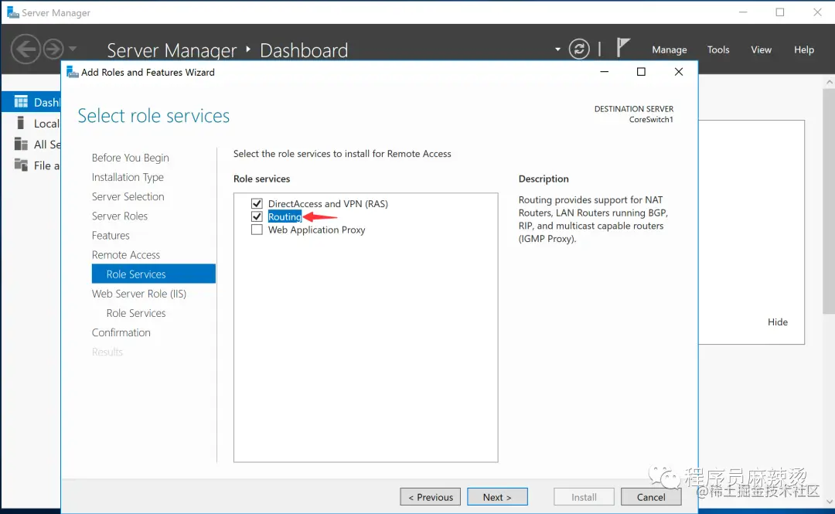Image resolution: width=835 pixels, height=514 pixels.
Task: Go to Installation Type step
Action: point(128,177)
